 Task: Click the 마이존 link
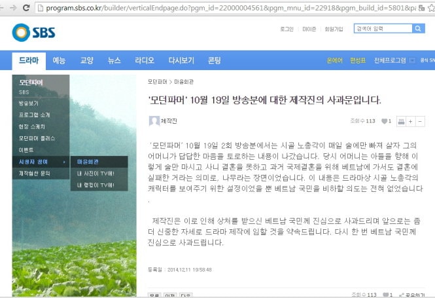[309, 29]
